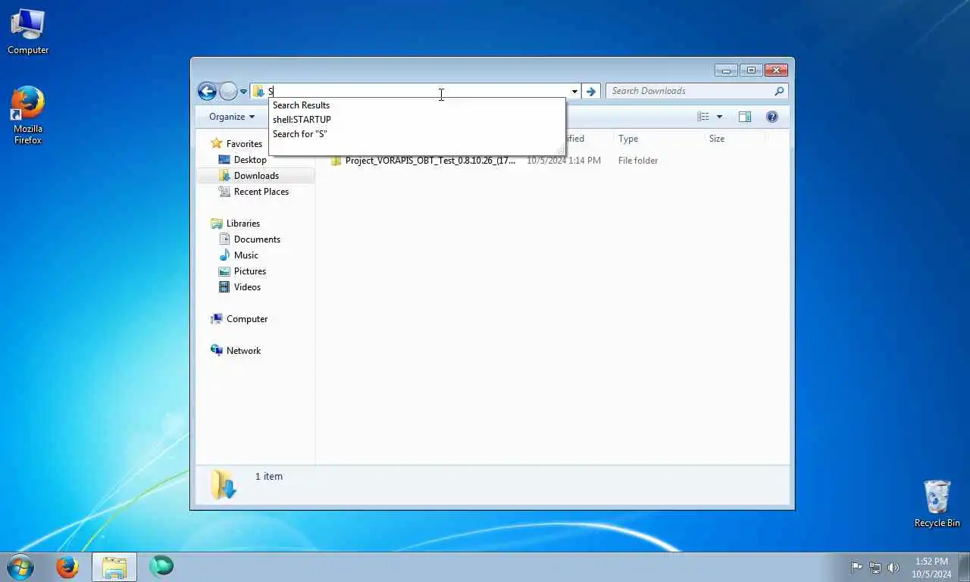Image resolution: width=970 pixels, height=582 pixels.
Task: Click the Windows Explorer taskbar button
Action: 114,567
